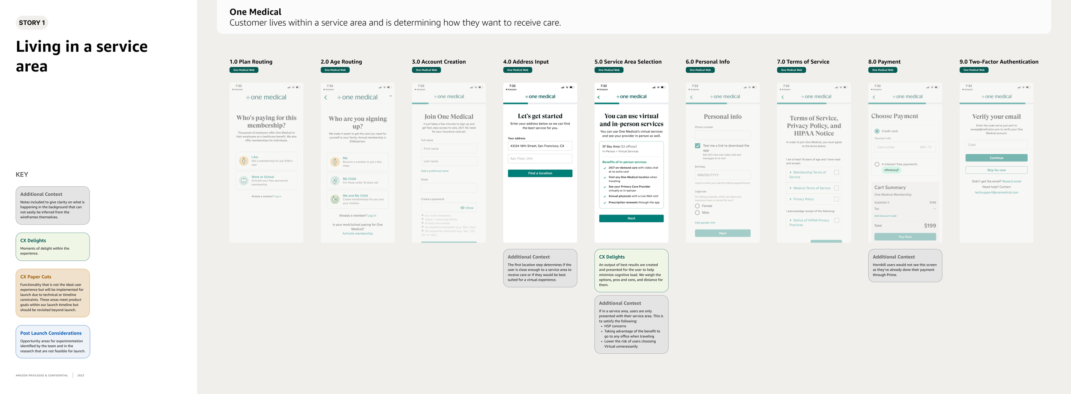Click One Medical Web tag under Service Area Selection
The width and height of the screenshot is (1071, 394).
pyautogui.click(x=609, y=70)
